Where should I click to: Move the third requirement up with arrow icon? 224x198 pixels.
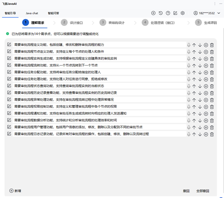pyautogui.click(x=194, y=59)
